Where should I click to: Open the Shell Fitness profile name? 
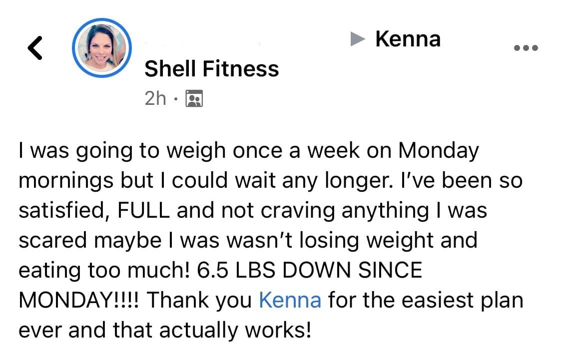click(211, 68)
